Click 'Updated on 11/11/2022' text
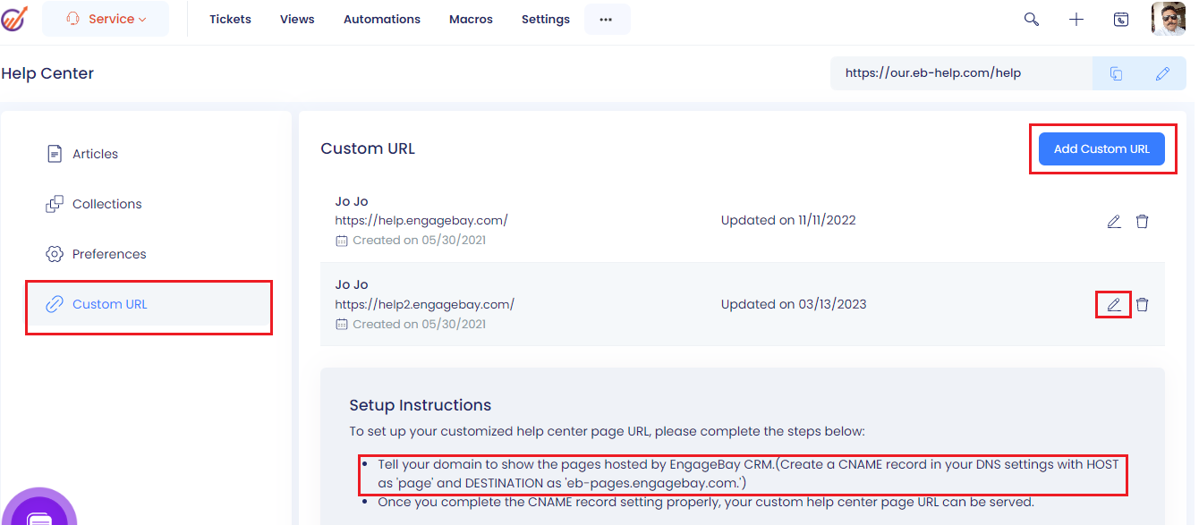Screen dimensions: 1199x525 click(x=788, y=220)
